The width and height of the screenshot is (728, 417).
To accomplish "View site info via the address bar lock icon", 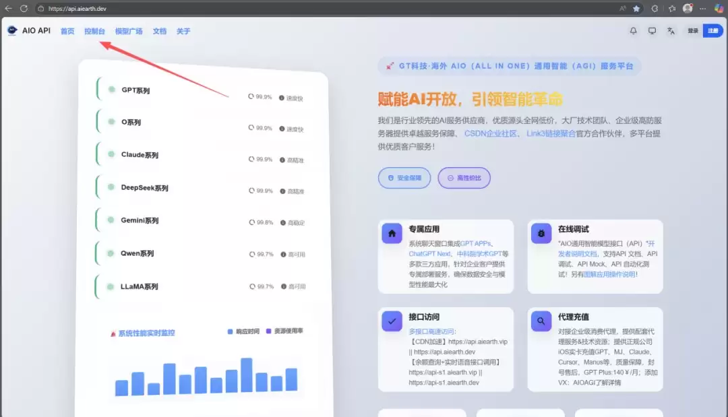I will [41, 8].
